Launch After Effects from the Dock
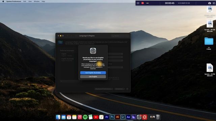The image size is (216, 121). point(128,117)
